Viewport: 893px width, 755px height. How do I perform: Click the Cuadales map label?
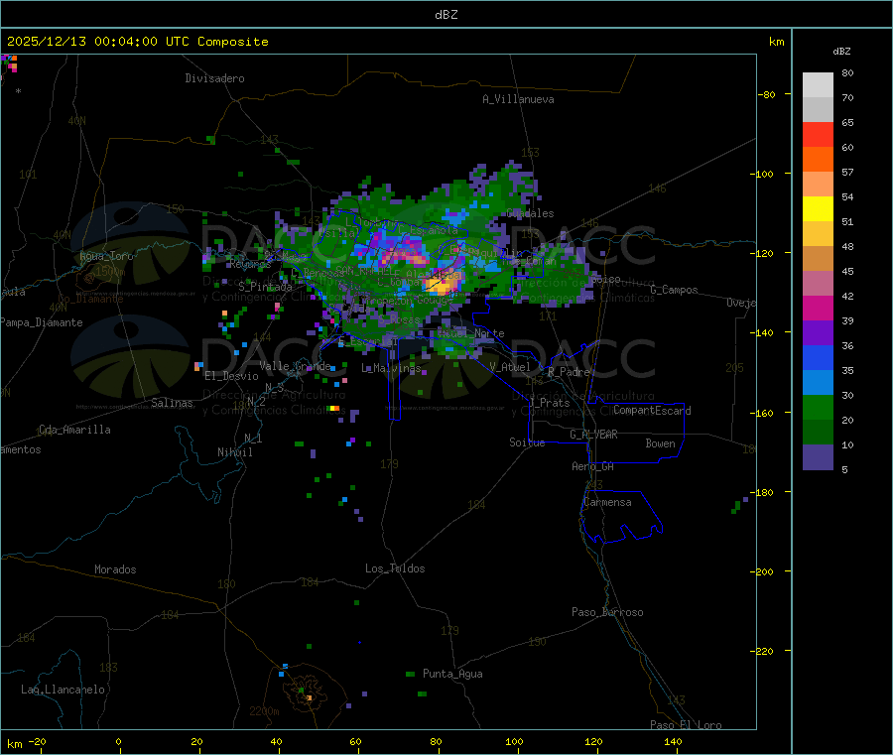pyautogui.click(x=530, y=213)
